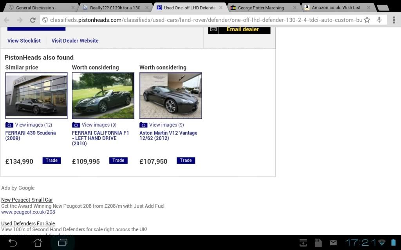View images (12) of Ferrari 430 Scuderia
This screenshot has height=250, width=401.
tap(34, 125)
